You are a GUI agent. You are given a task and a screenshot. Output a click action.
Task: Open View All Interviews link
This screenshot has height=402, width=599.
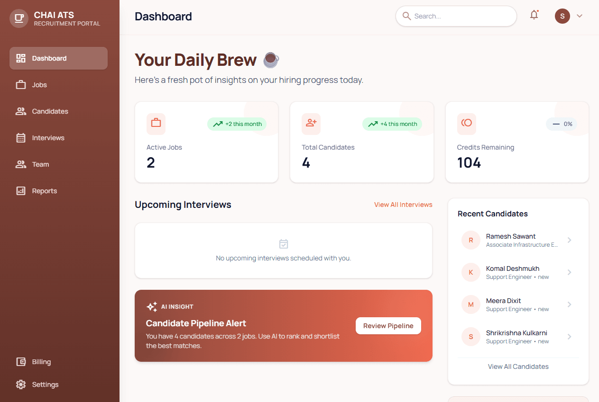(x=403, y=205)
